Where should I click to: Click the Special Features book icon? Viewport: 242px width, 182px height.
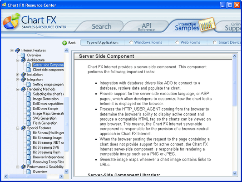(23, 128)
